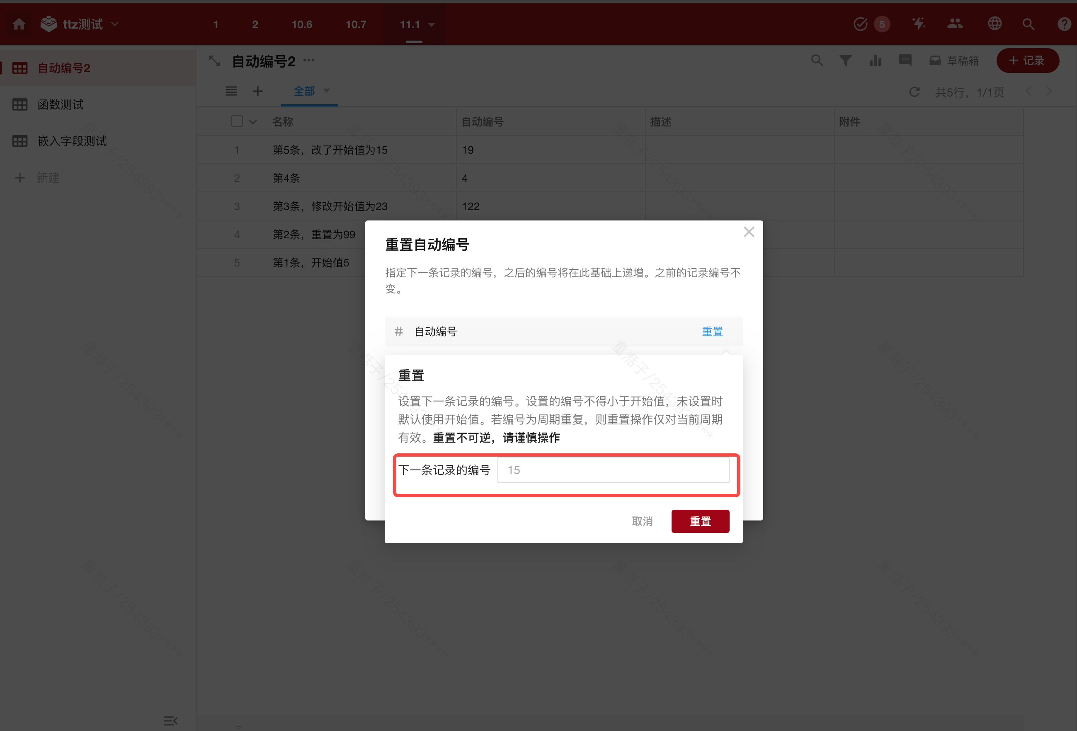Open 嵌入字段测试 worksheet in sidebar
The height and width of the screenshot is (731, 1077).
pos(98,141)
